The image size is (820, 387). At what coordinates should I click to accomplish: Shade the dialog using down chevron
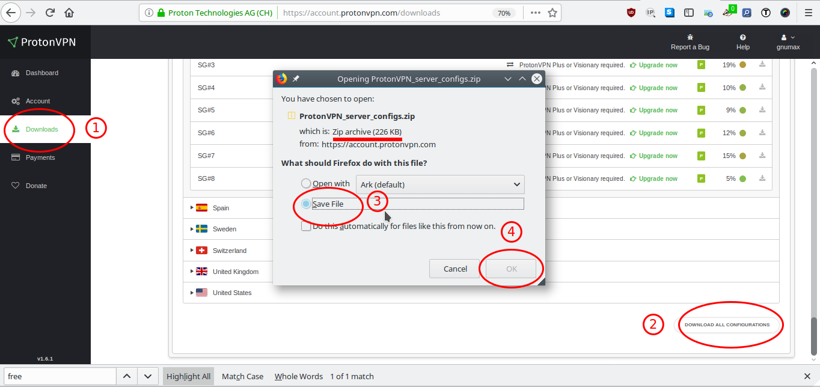pyautogui.click(x=508, y=79)
